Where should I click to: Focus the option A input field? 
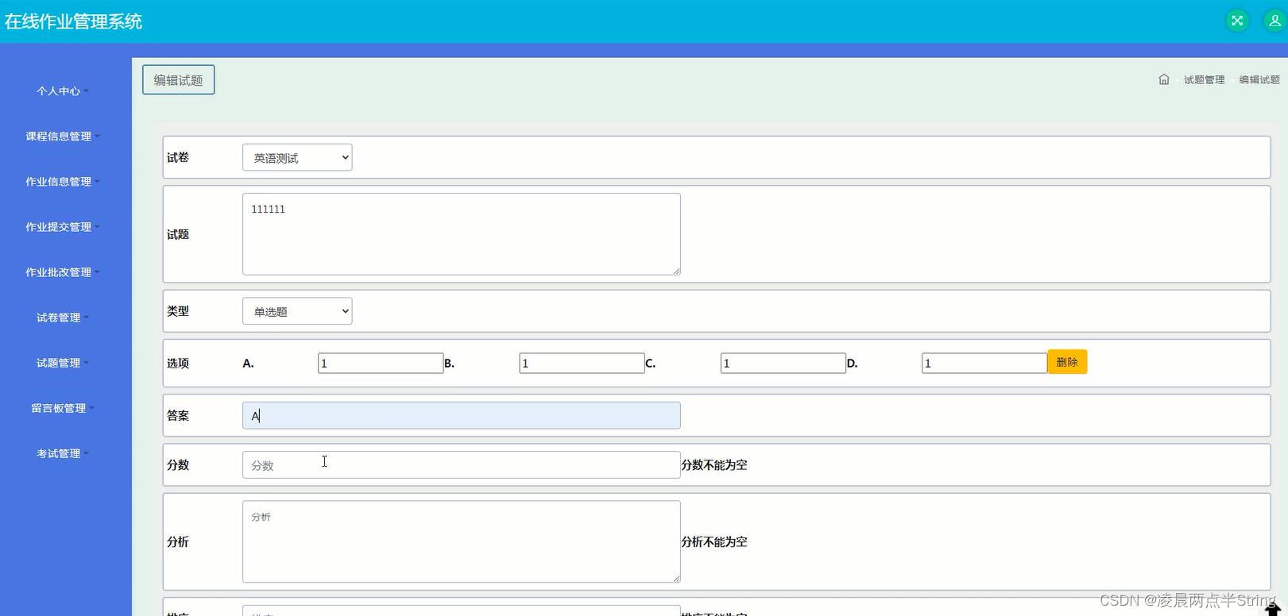coord(381,364)
